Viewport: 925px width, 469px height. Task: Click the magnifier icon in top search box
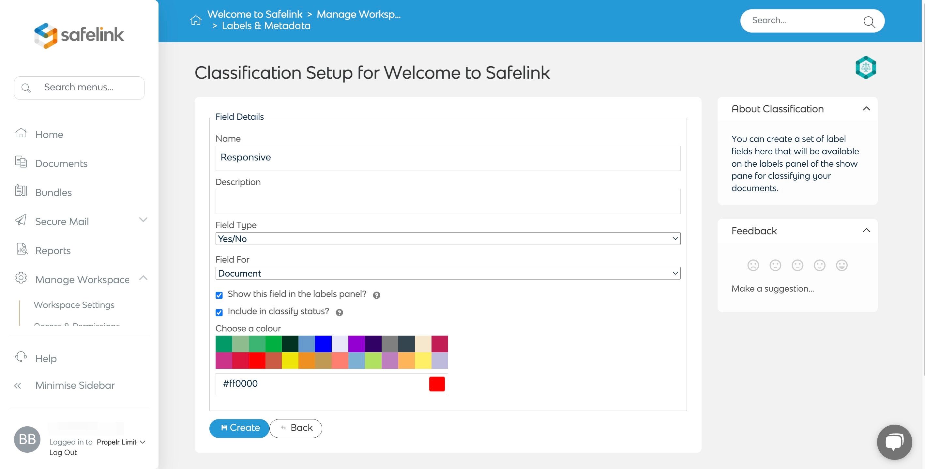click(869, 22)
